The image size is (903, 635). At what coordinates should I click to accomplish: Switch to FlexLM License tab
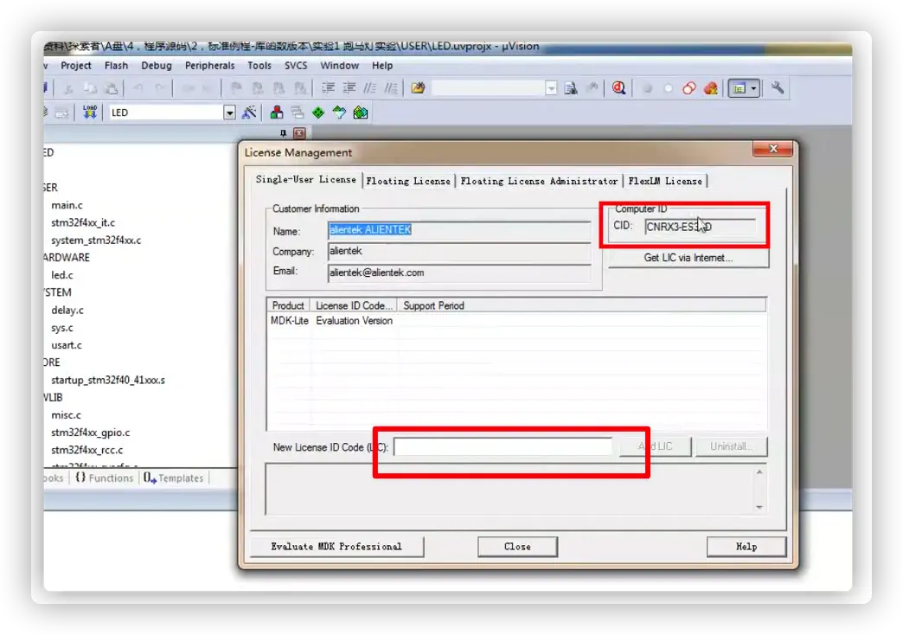tap(665, 181)
